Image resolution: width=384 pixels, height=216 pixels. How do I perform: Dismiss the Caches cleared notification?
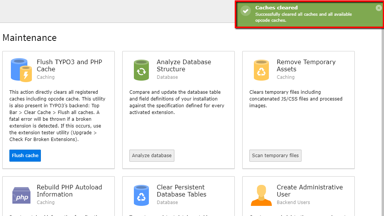(x=378, y=8)
